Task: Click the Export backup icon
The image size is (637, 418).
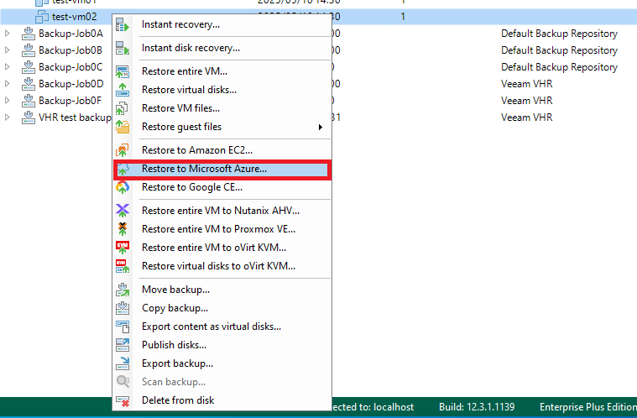Action: coord(123,363)
